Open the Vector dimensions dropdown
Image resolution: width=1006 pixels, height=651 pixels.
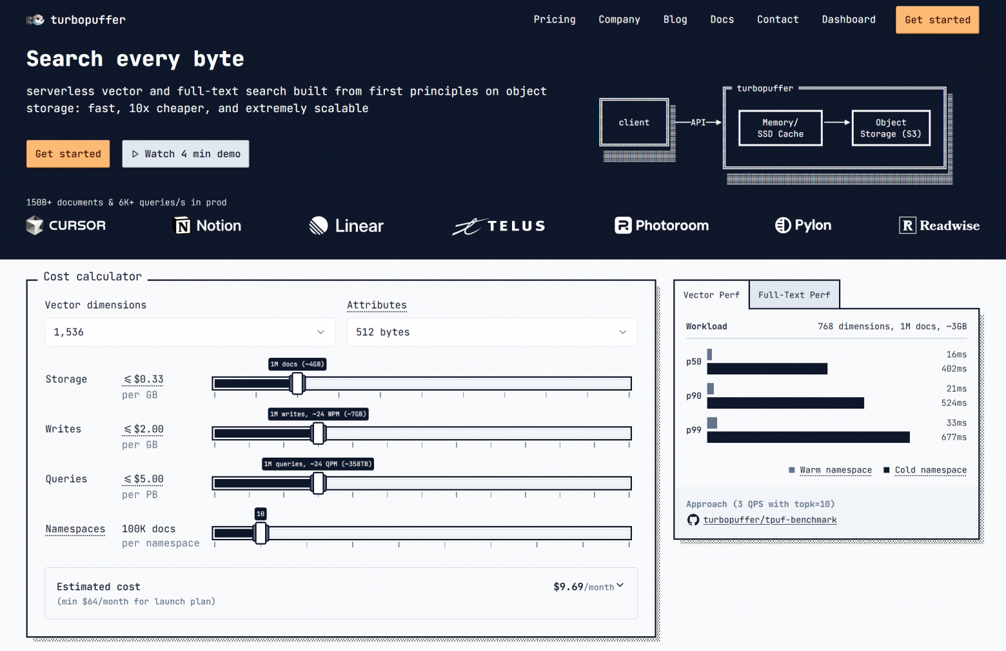[x=190, y=332]
